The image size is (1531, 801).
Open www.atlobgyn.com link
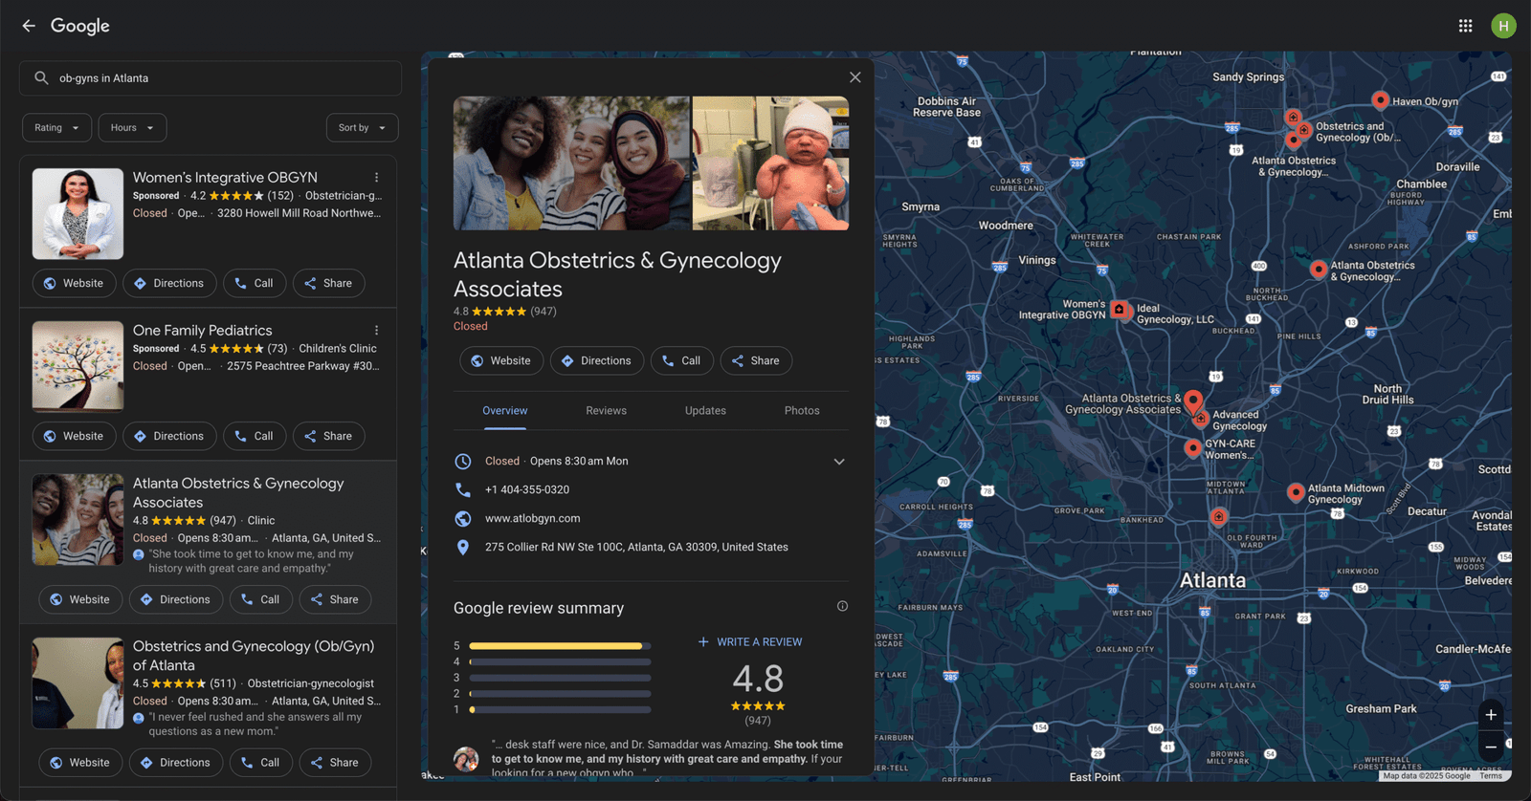click(x=533, y=518)
